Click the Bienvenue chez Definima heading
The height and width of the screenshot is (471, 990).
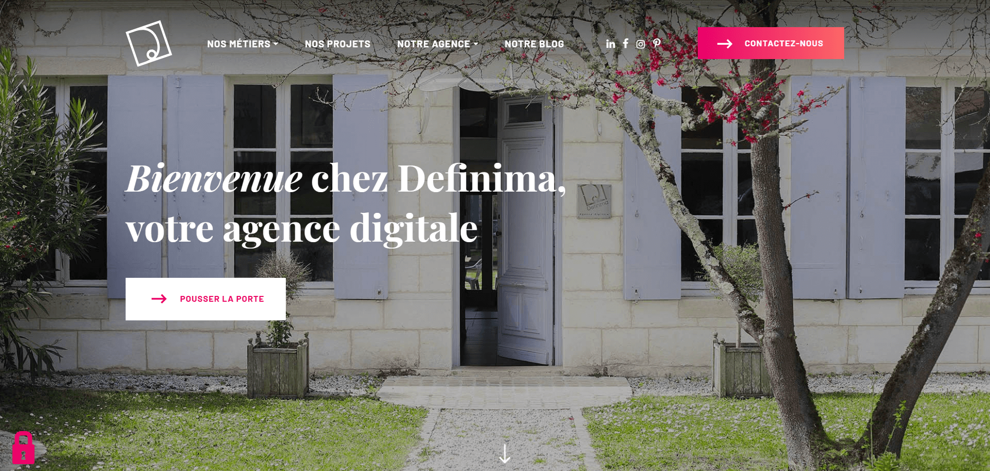click(346, 203)
